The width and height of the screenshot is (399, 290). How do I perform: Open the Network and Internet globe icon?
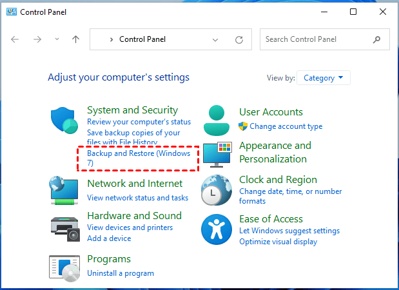pos(64,191)
